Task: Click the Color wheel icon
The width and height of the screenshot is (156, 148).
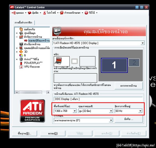Action: 21,55
